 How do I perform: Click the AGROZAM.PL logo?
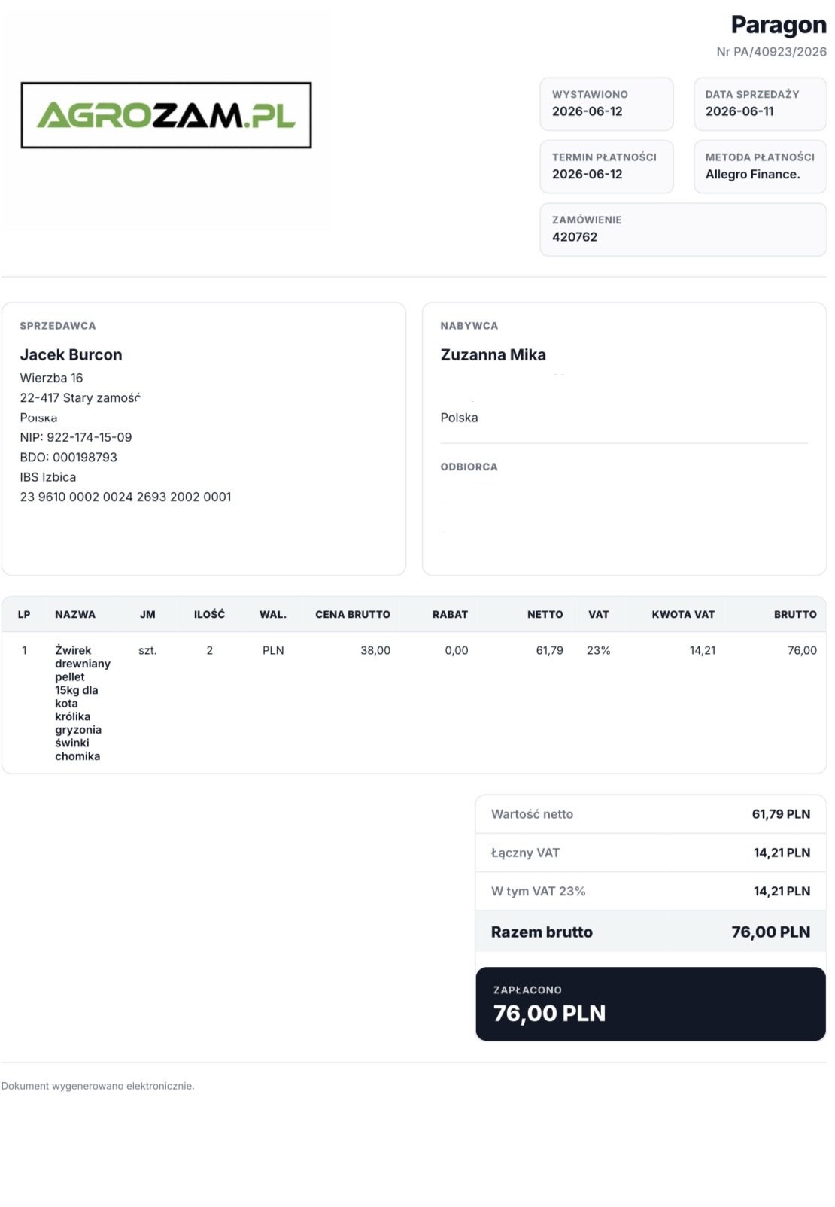tap(166, 115)
